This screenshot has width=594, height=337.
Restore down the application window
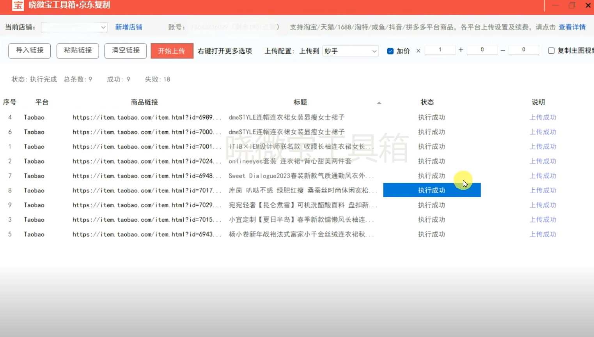pos(572,5)
